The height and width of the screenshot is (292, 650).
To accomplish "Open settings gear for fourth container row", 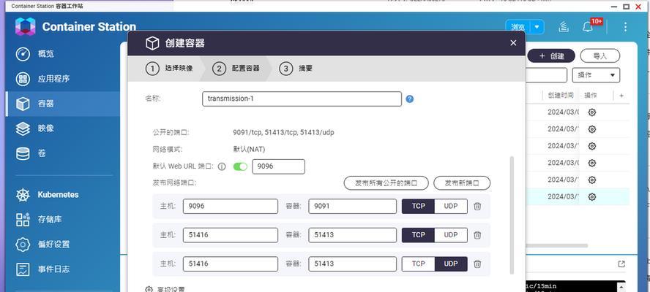I will [x=592, y=163].
